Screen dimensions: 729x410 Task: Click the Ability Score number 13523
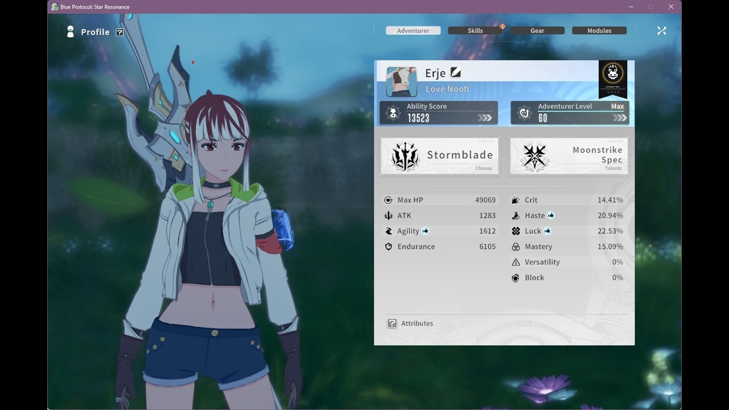(418, 118)
